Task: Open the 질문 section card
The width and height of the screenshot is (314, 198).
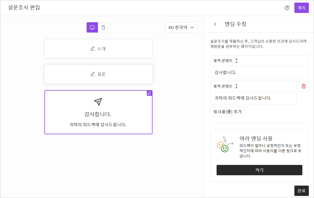Action: click(x=98, y=74)
